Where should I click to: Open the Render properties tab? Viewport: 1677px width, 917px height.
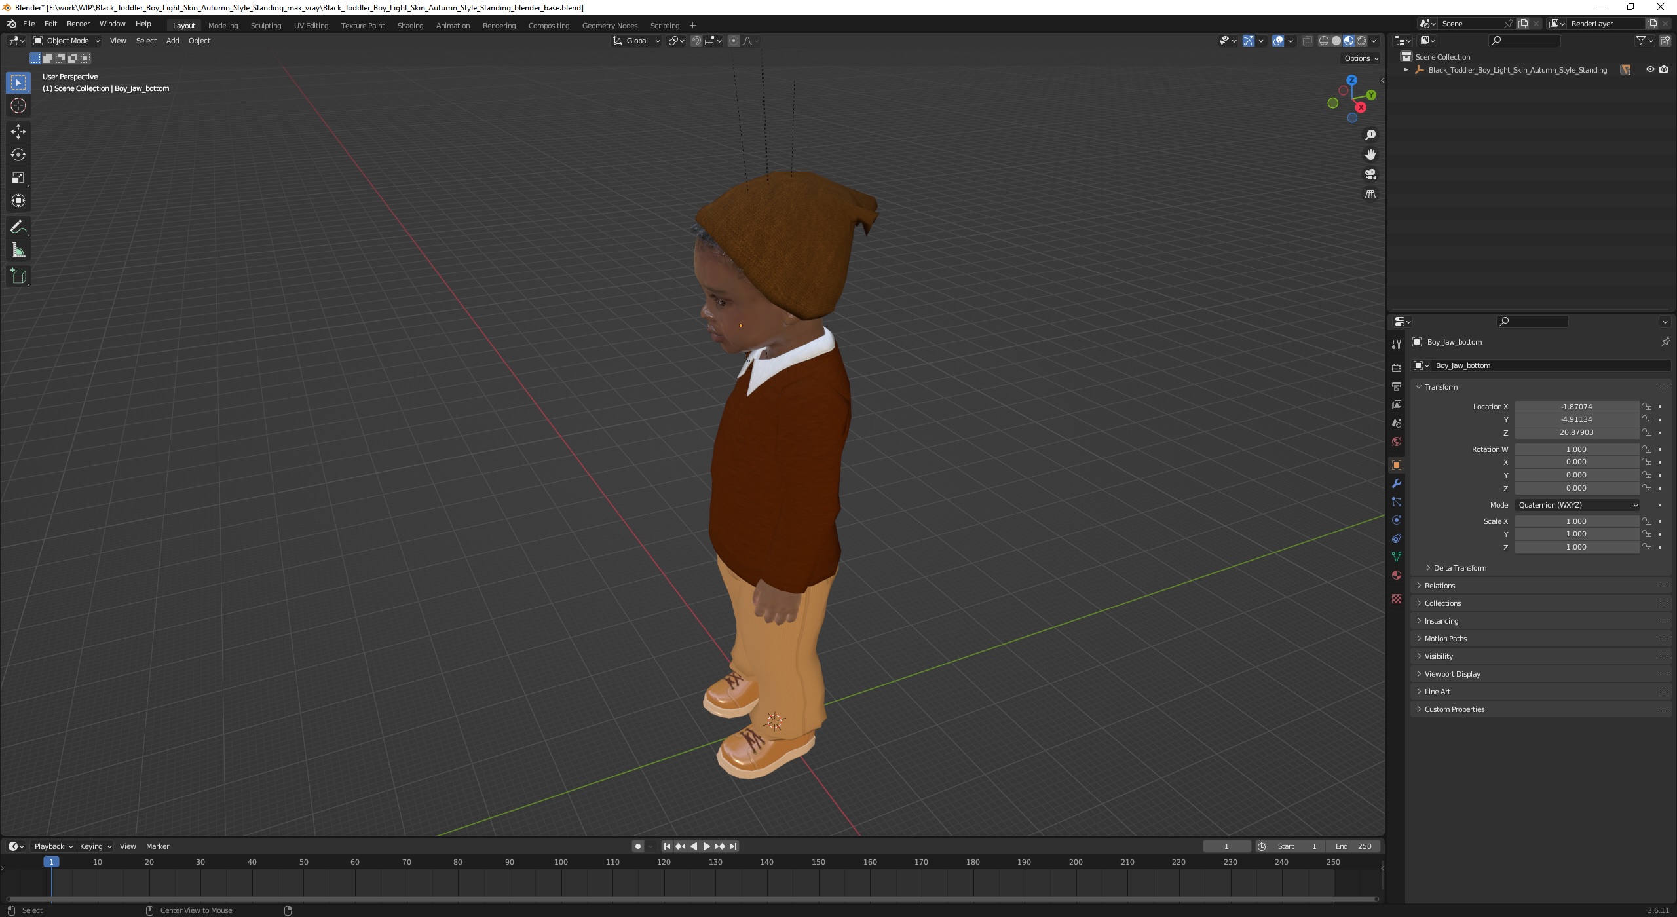pos(1396,367)
